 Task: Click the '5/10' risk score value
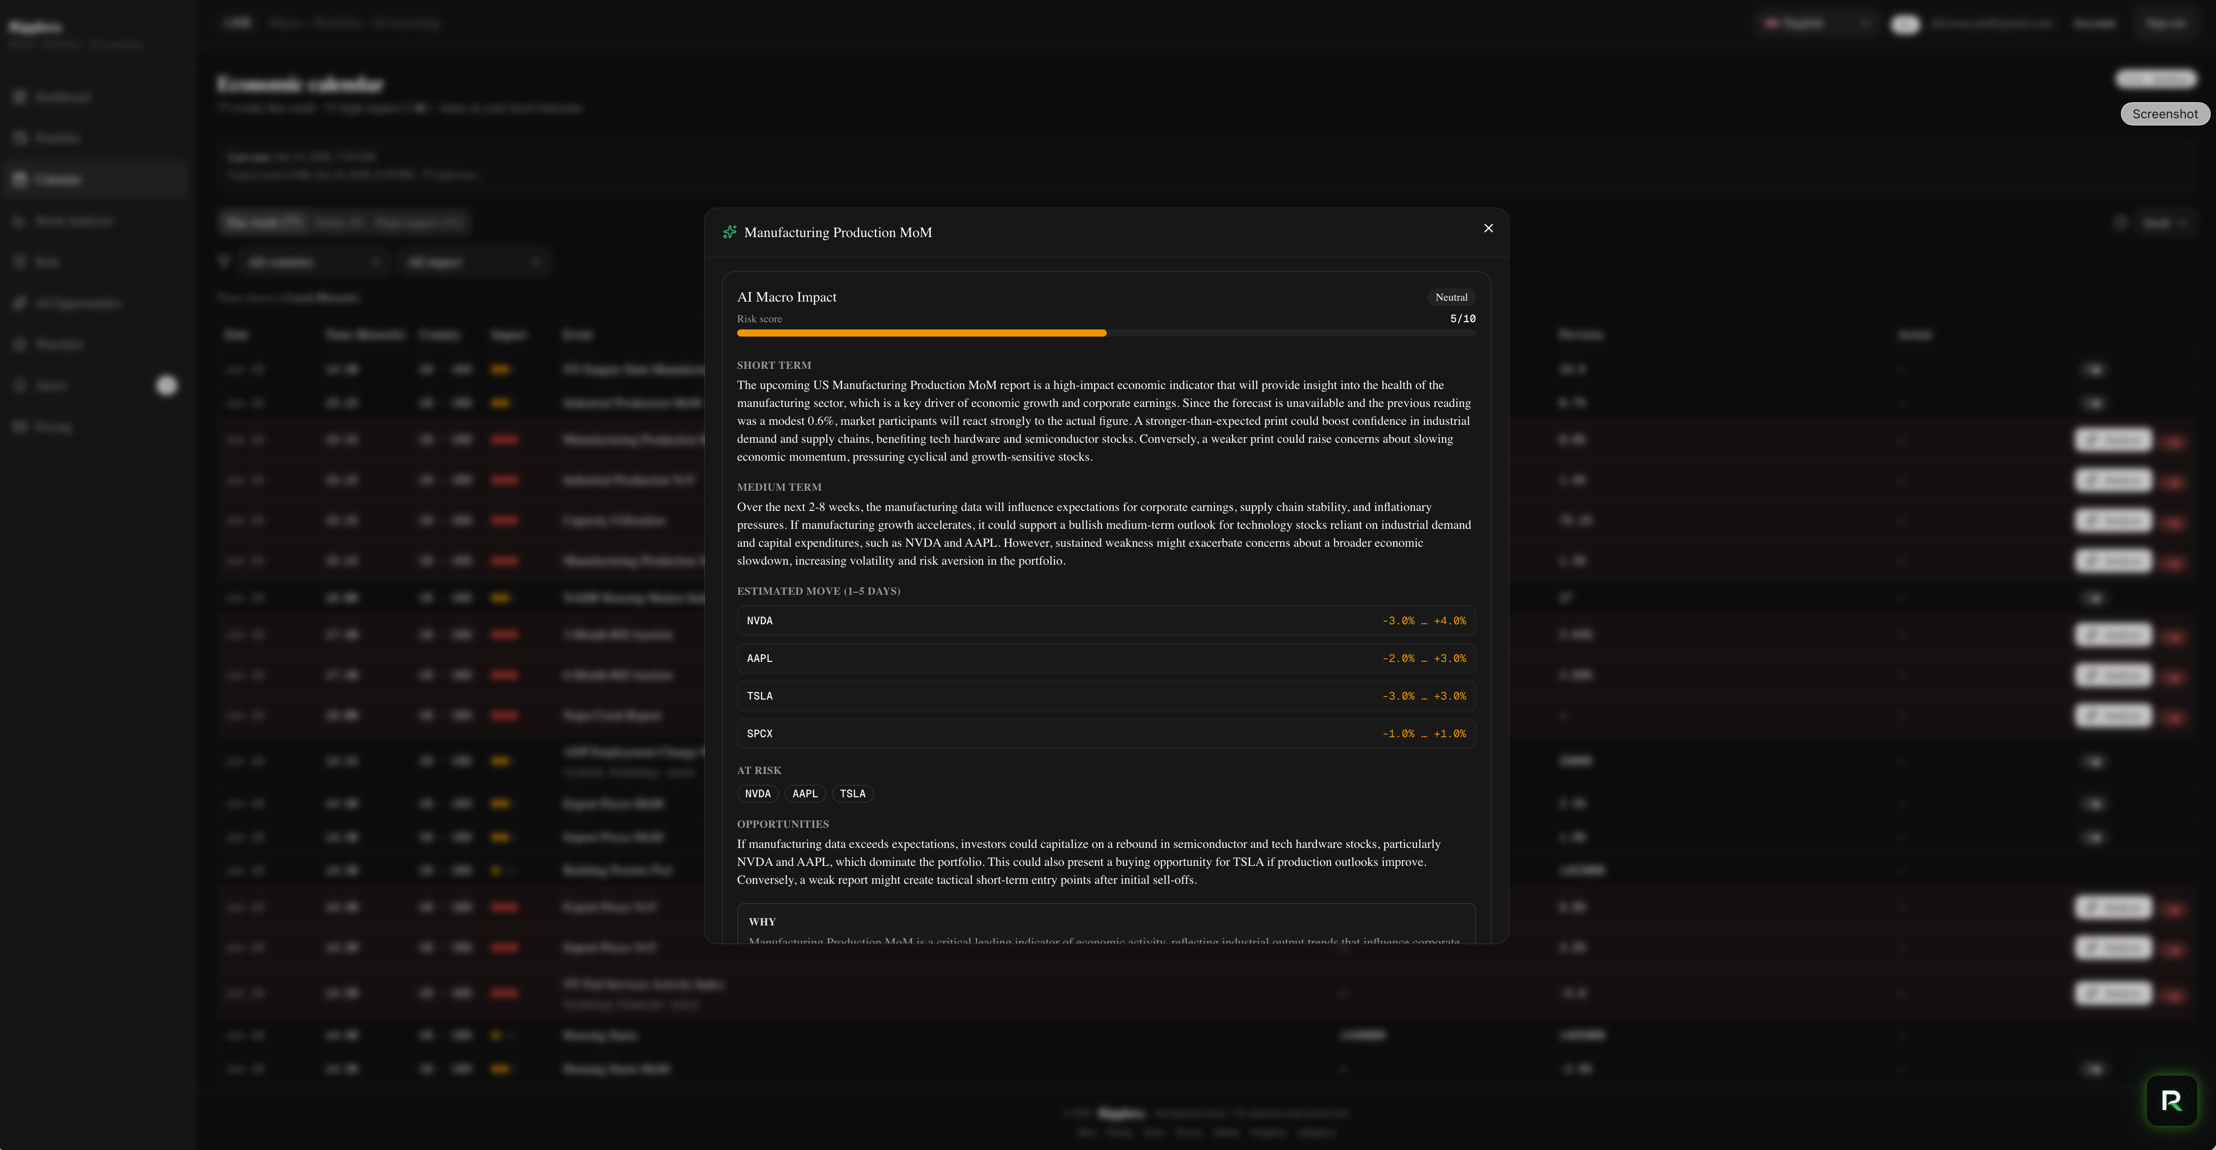pyautogui.click(x=1462, y=319)
